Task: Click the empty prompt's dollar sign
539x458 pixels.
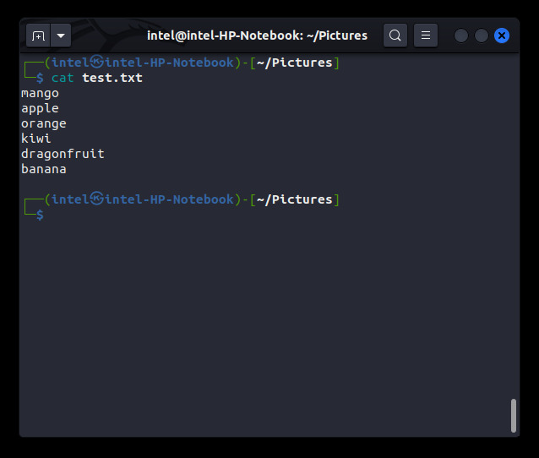Action: 40,215
